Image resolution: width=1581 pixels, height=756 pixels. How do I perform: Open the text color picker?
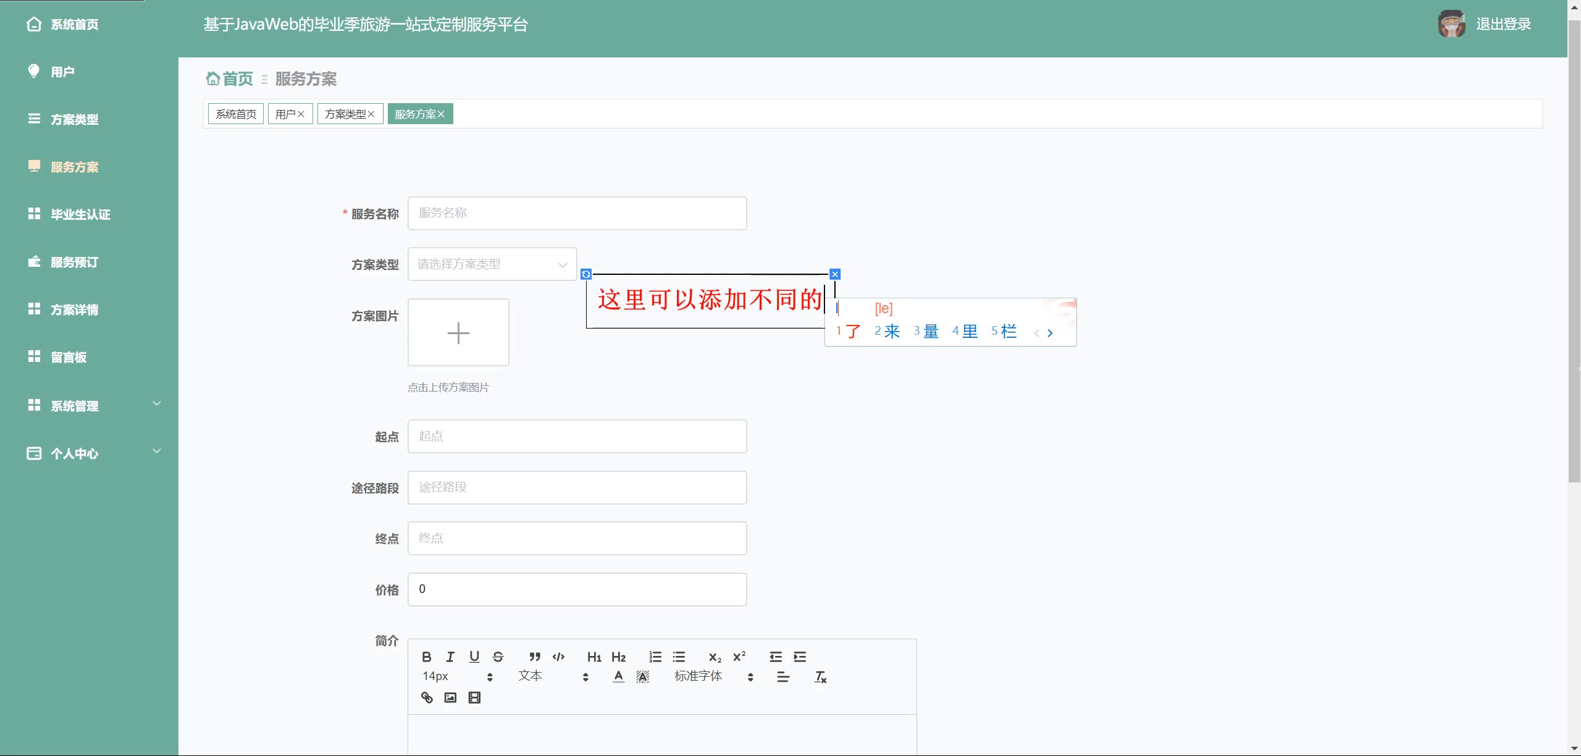click(x=618, y=676)
